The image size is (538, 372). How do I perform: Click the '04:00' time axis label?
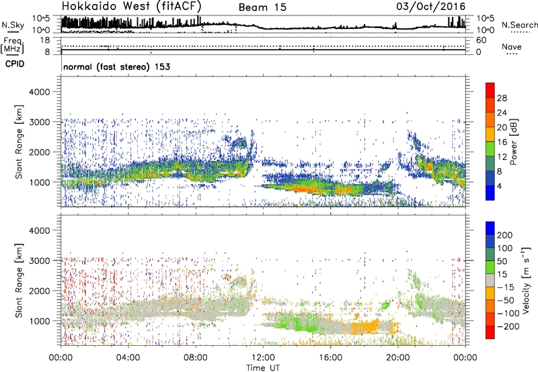coord(128,358)
